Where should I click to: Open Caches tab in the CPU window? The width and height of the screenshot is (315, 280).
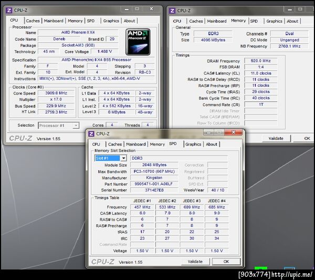coord(33,20)
